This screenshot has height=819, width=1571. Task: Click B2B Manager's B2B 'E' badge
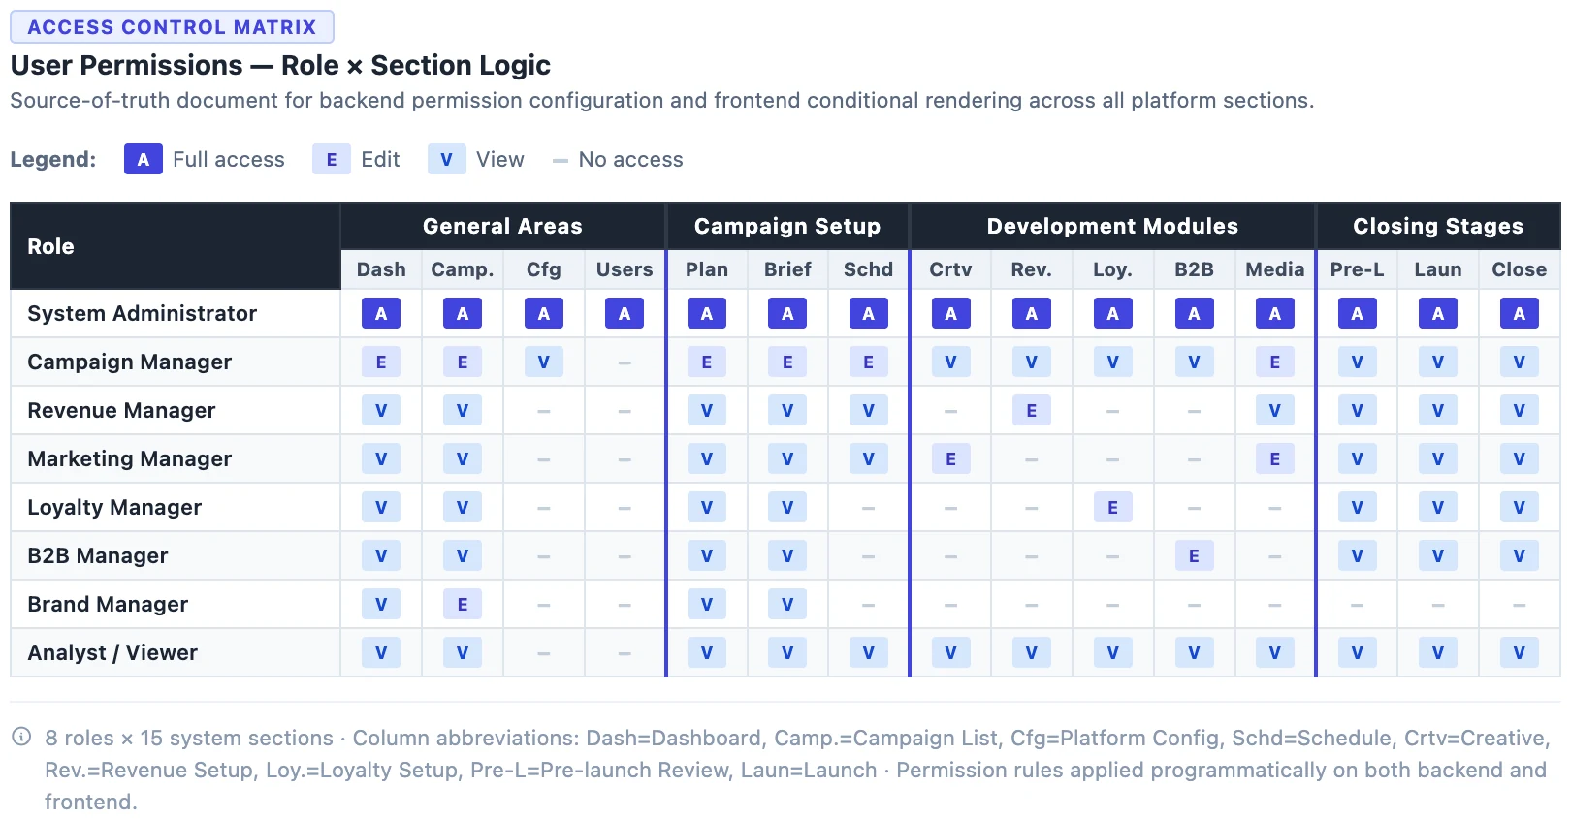coord(1194,555)
